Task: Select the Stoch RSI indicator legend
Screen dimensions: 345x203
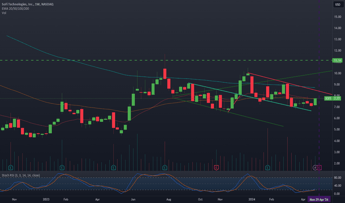Action: pos(21,175)
